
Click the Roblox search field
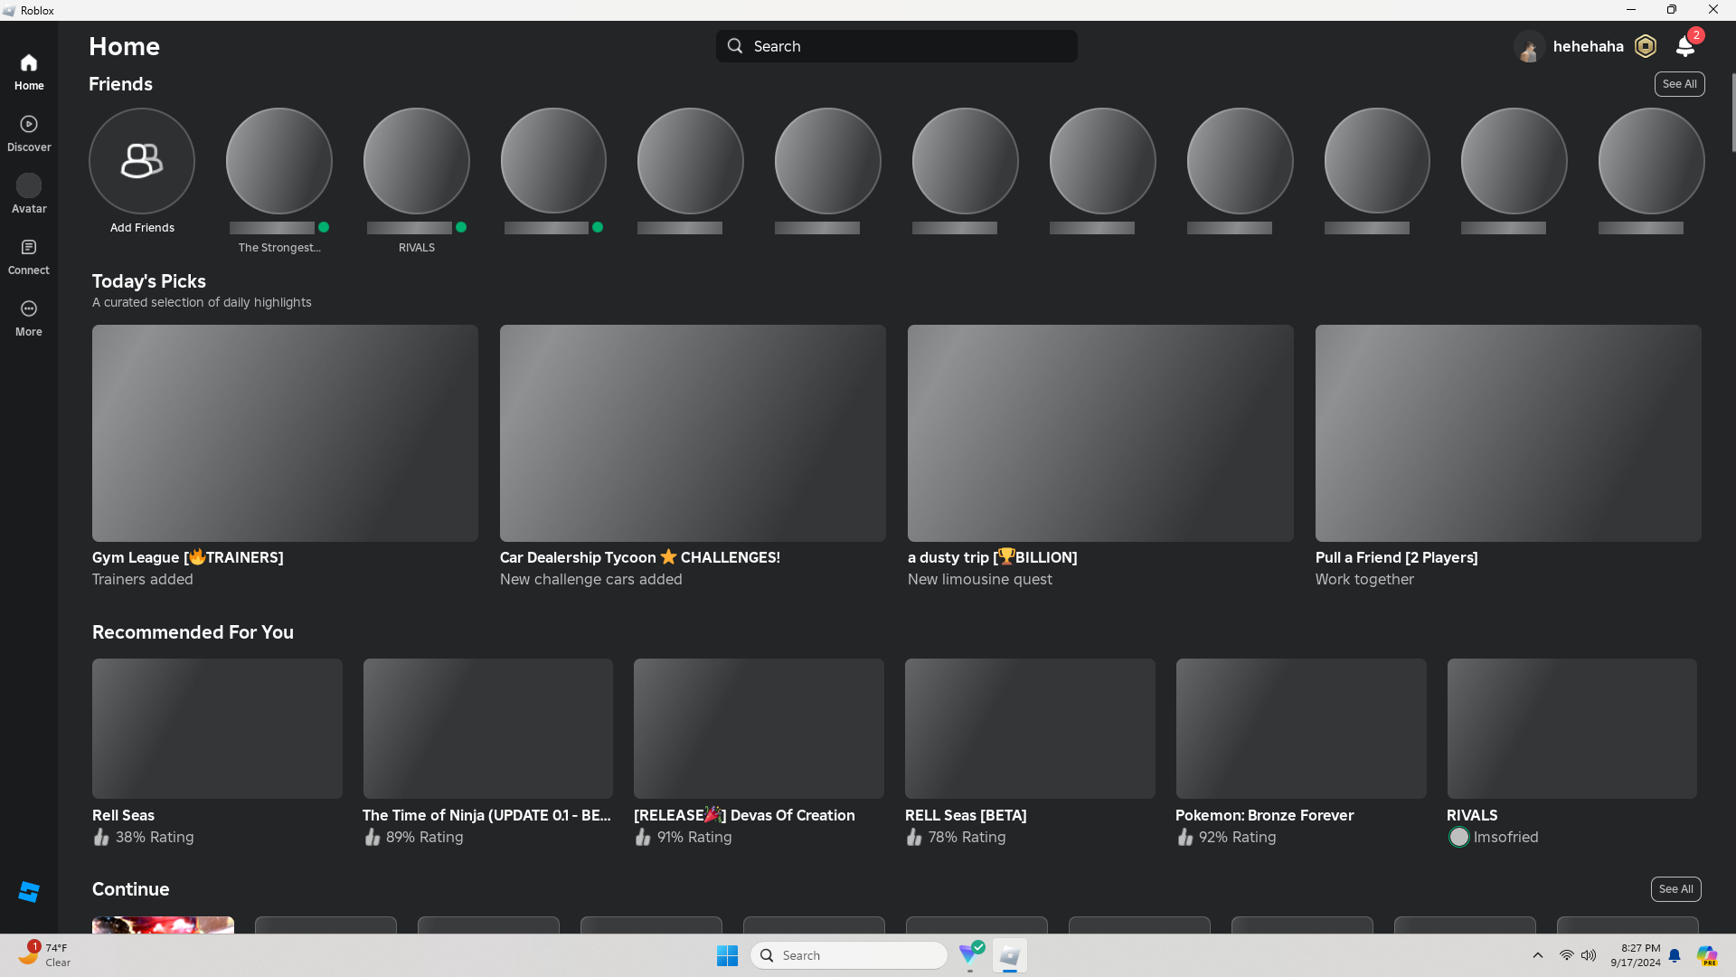[x=896, y=46]
